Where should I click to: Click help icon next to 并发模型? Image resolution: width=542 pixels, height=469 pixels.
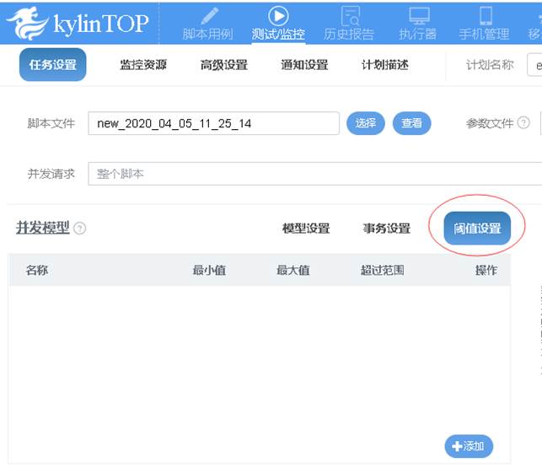point(80,229)
